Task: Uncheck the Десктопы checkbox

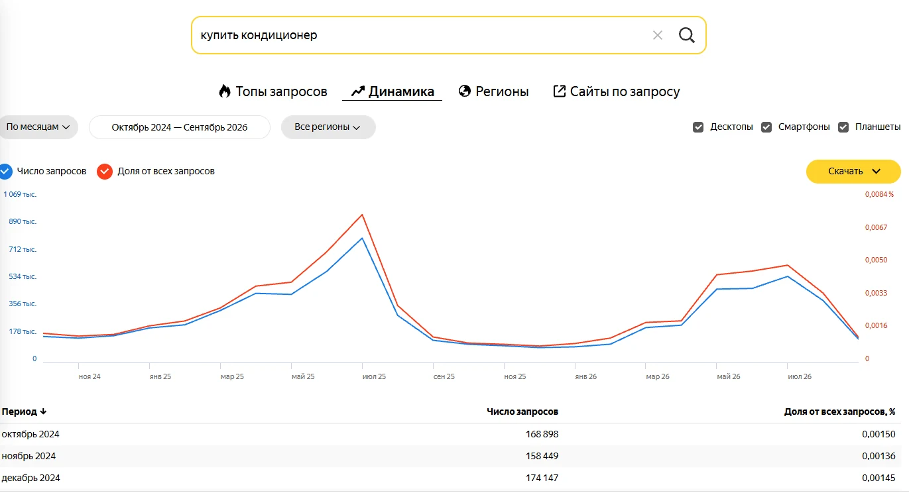Action: (698, 127)
